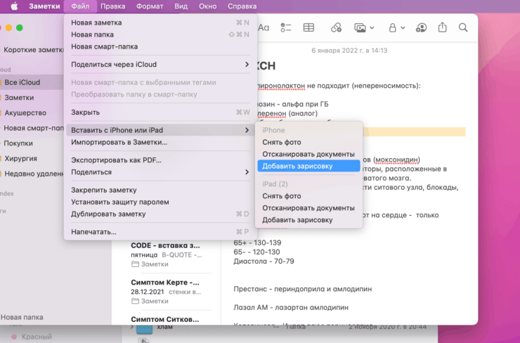
Task: Open the Формат menu
Action: [150, 6]
